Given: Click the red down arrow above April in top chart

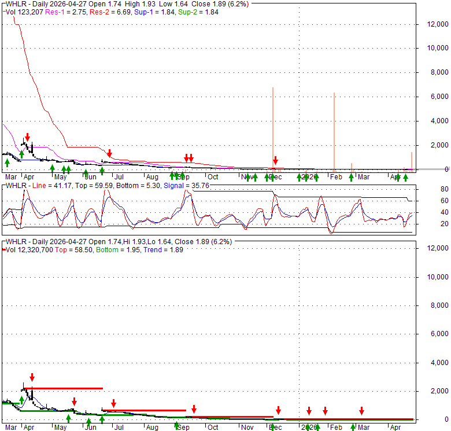Looking at the screenshot, I should 27,137.
